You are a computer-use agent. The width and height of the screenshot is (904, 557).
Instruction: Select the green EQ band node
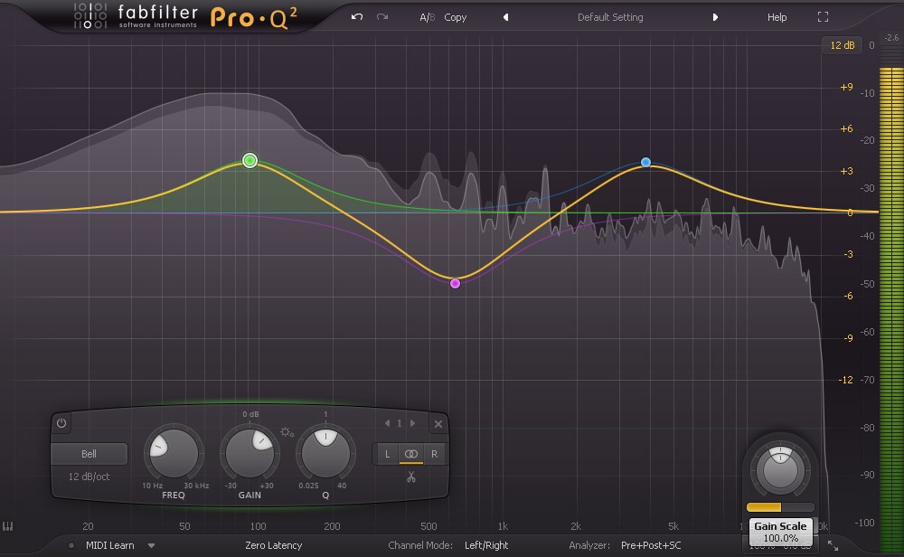pos(250,160)
